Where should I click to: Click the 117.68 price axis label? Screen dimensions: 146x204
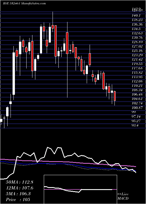pyautogui.click(x=137, y=68)
